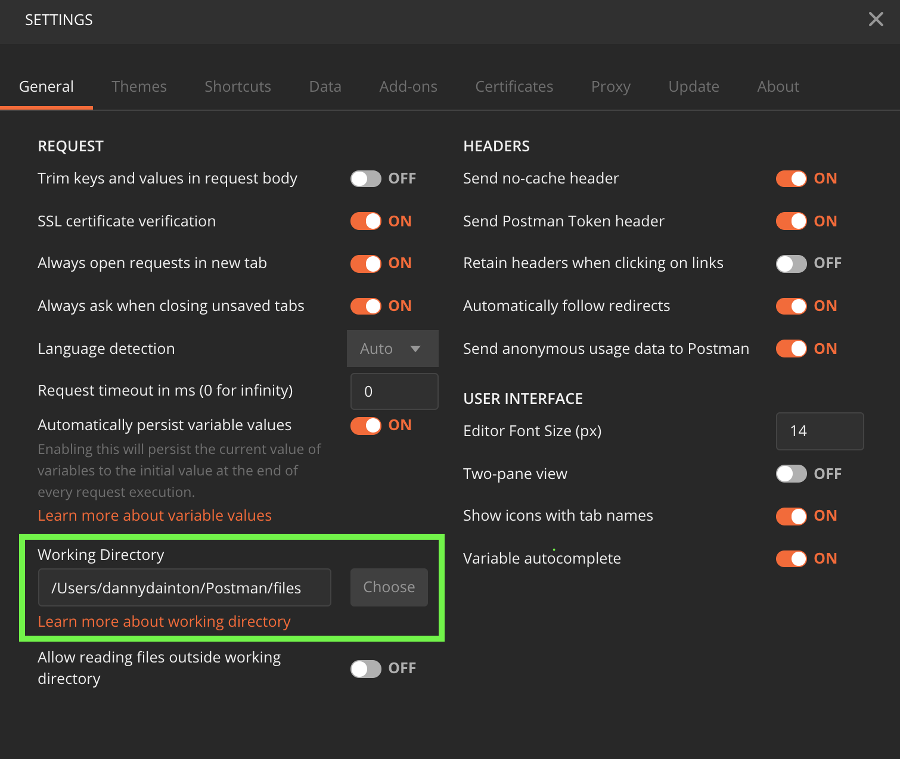Enable Retain headers when clicking on links
The width and height of the screenshot is (900, 759).
tap(792, 263)
